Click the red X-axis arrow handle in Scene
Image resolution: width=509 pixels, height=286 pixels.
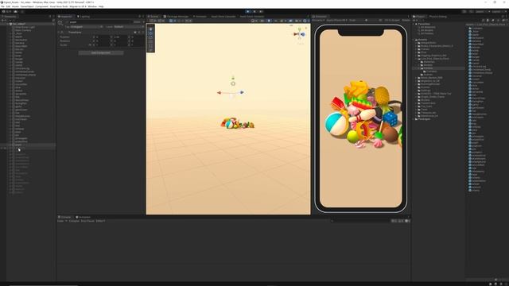[x=220, y=93]
